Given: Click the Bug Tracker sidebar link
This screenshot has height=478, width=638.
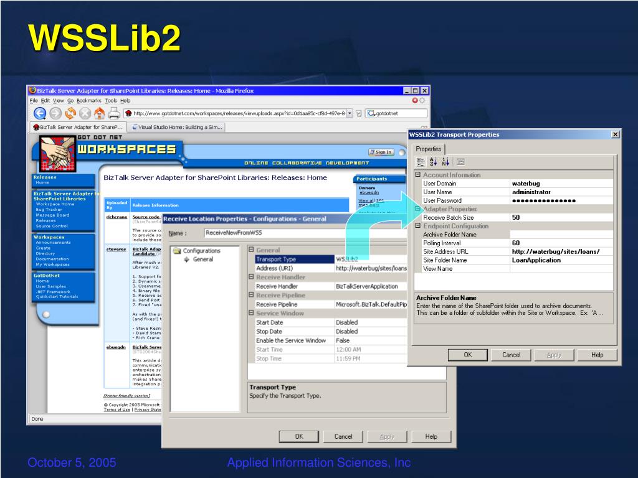Looking at the screenshot, I should pyautogui.click(x=49, y=210).
